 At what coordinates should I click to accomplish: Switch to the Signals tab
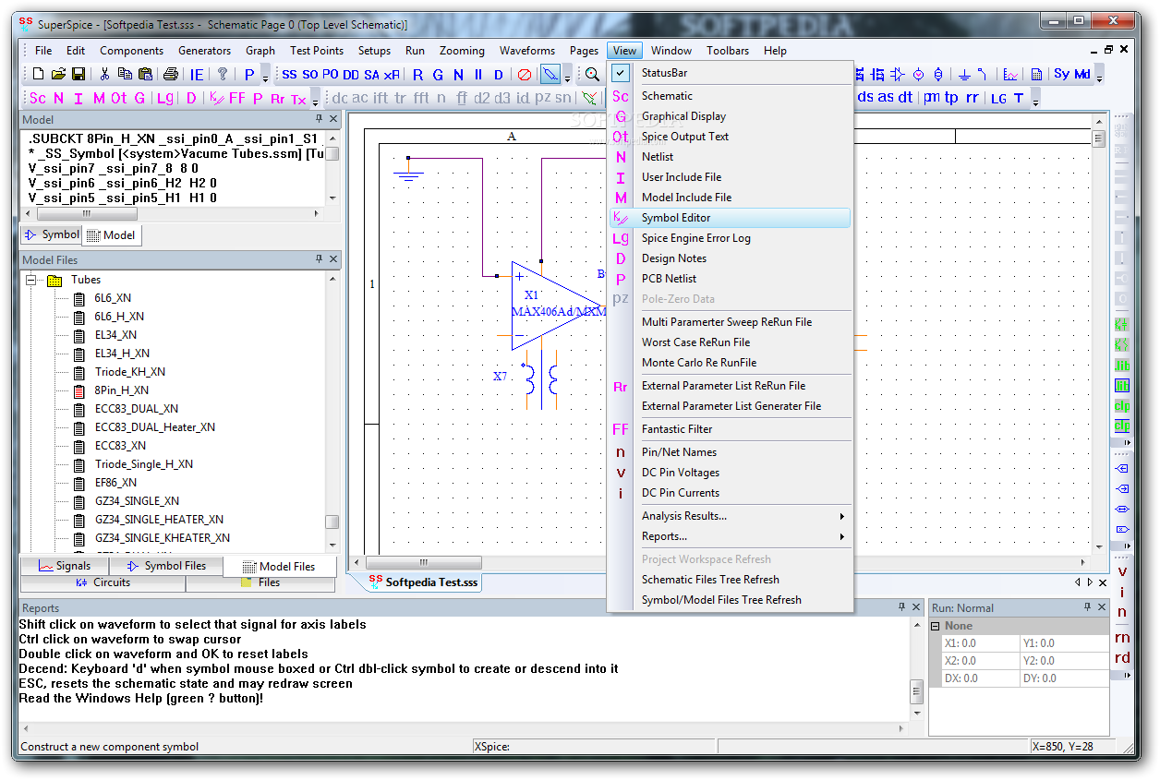click(65, 566)
